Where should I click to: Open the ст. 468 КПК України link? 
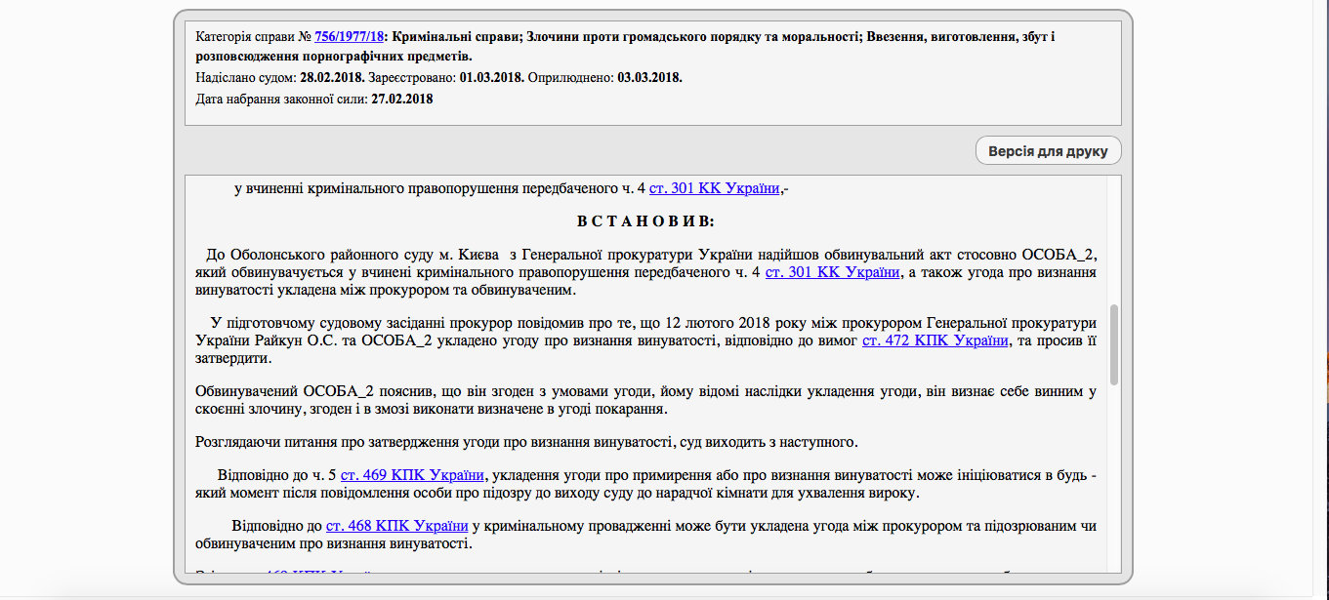click(397, 526)
